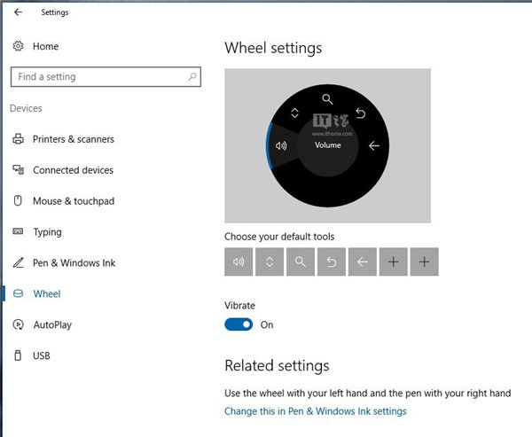Open Connected devices settings

[x=73, y=170]
